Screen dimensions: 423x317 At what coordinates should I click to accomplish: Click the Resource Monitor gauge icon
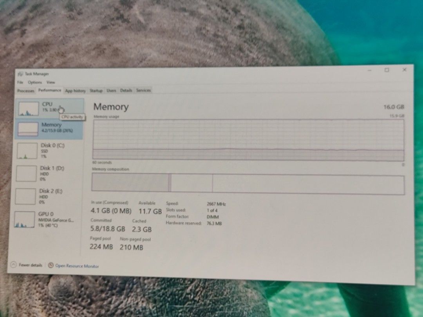pyautogui.click(x=51, y=265)
